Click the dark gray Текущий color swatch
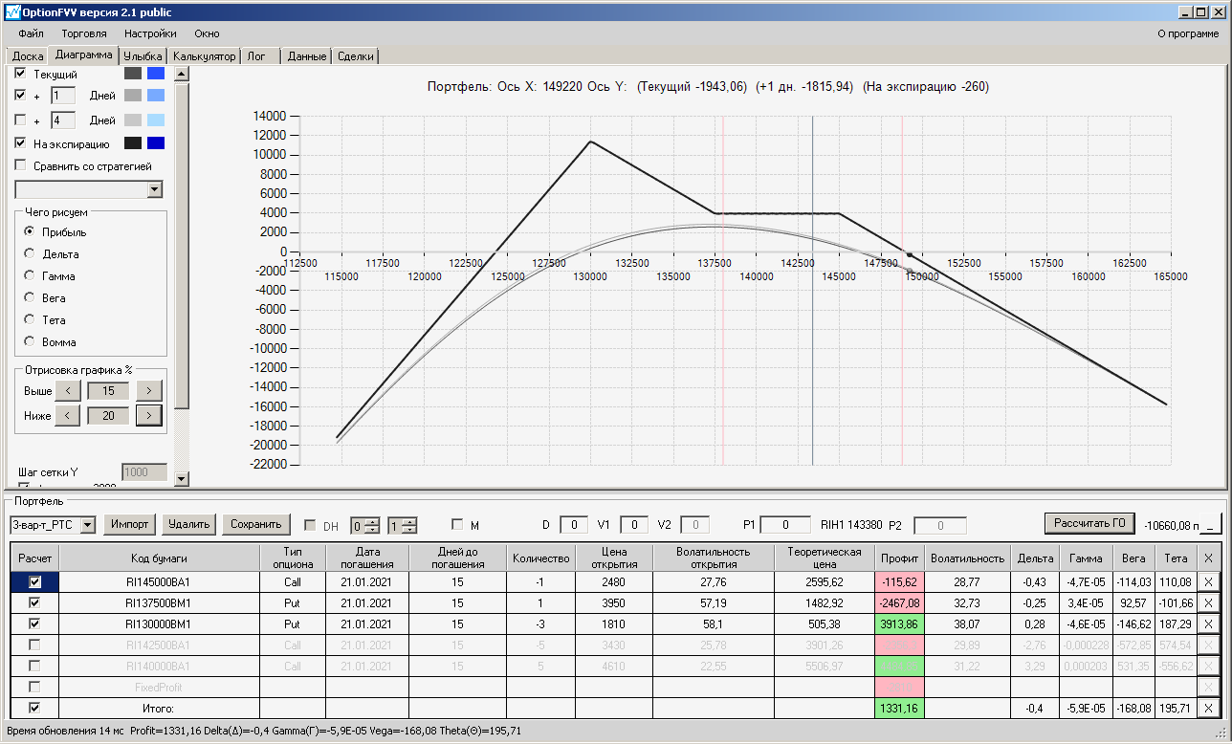The height and width of the screenshot is (744, 1232). coord(133,74)
